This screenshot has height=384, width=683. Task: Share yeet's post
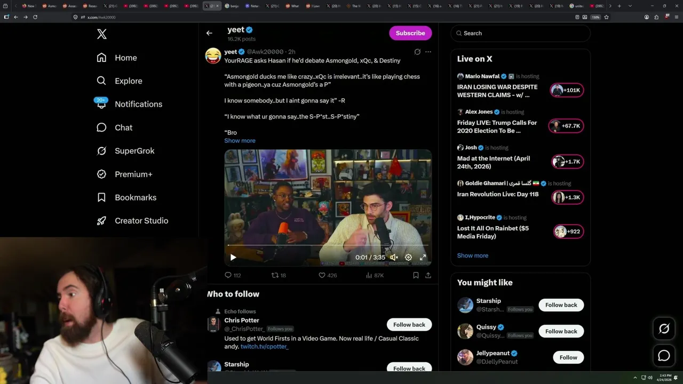point(428,275)
